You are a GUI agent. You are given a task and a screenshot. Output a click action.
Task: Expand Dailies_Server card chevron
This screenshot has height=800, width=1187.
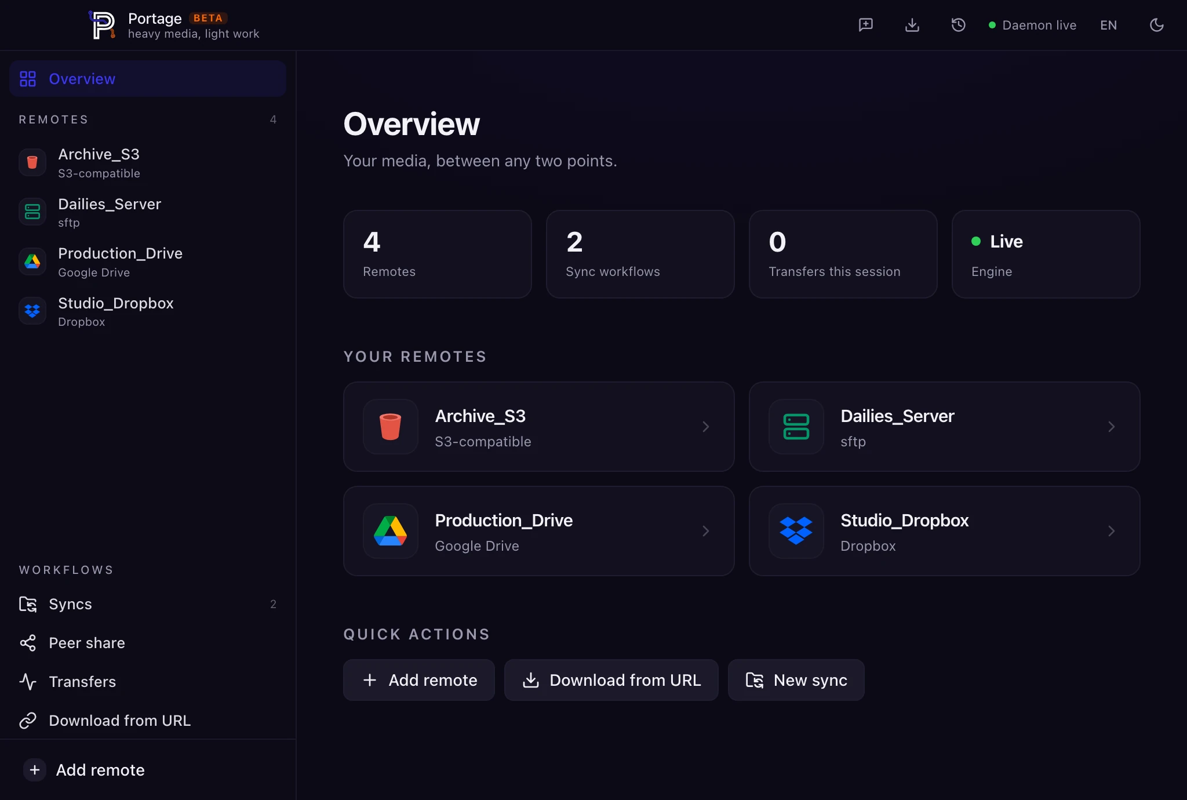pyautogui.click(x=1112, y=427)
